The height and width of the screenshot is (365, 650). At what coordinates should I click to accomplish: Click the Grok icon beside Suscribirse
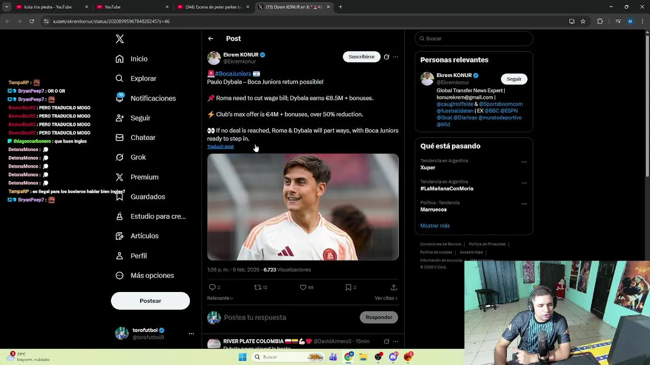click(x=386, y=57)
